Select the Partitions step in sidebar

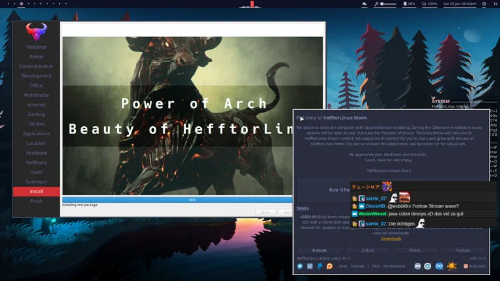36,163
